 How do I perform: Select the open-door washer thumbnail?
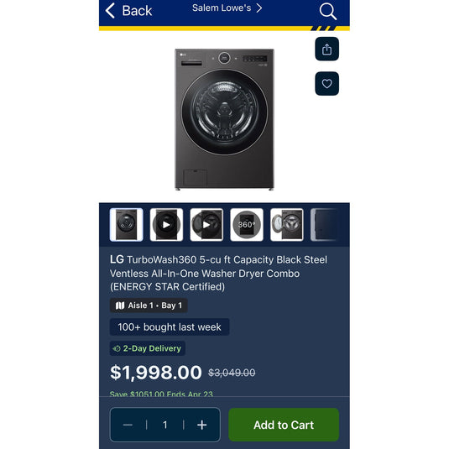(287, 225)
